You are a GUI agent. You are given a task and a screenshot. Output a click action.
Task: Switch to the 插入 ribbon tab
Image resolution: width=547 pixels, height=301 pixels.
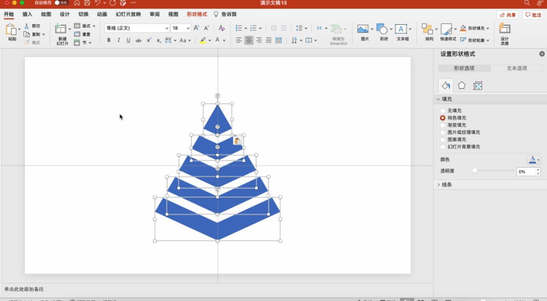[x=27, y=14]
